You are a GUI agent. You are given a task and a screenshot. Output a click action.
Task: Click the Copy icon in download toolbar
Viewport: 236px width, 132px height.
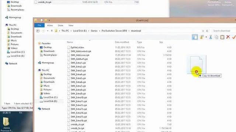pos(216,37)
